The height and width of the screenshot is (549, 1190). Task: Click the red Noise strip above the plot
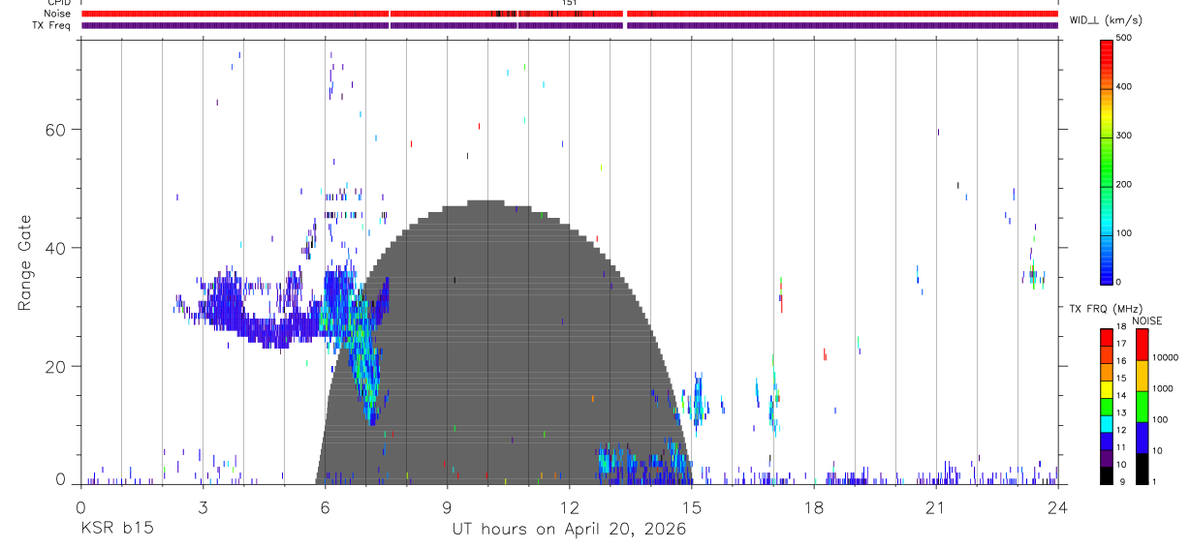pos(570,14)
